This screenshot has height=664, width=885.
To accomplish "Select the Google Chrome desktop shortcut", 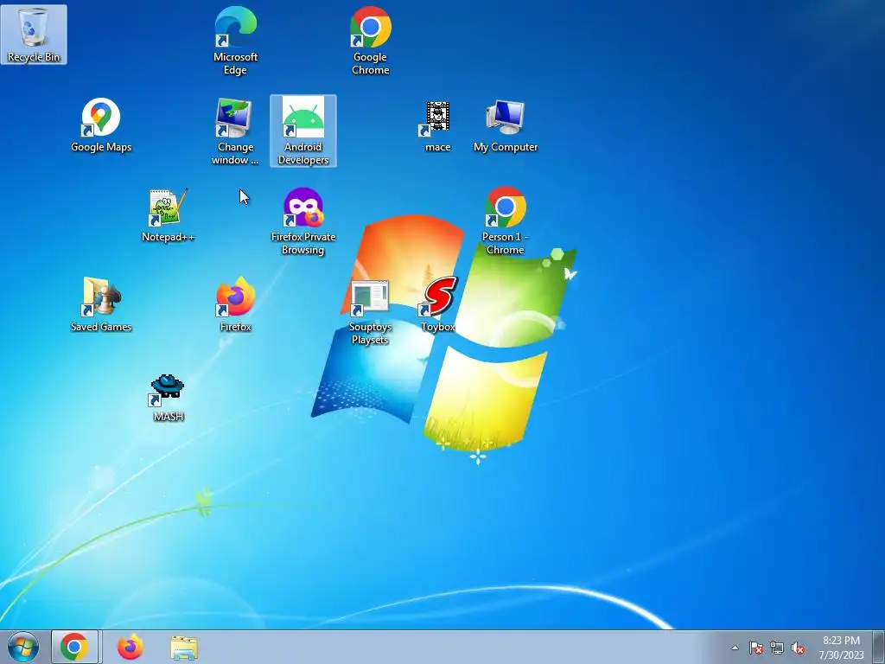I will coord(370,41).
